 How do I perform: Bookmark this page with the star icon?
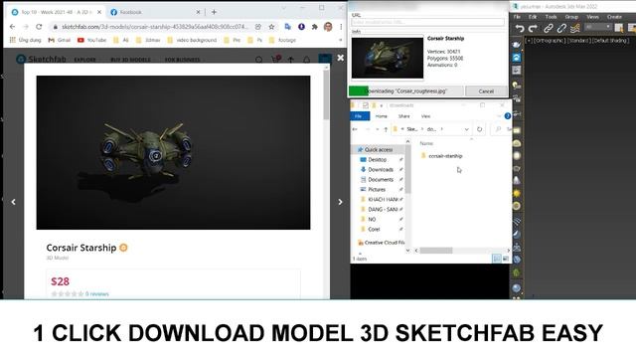271,27
